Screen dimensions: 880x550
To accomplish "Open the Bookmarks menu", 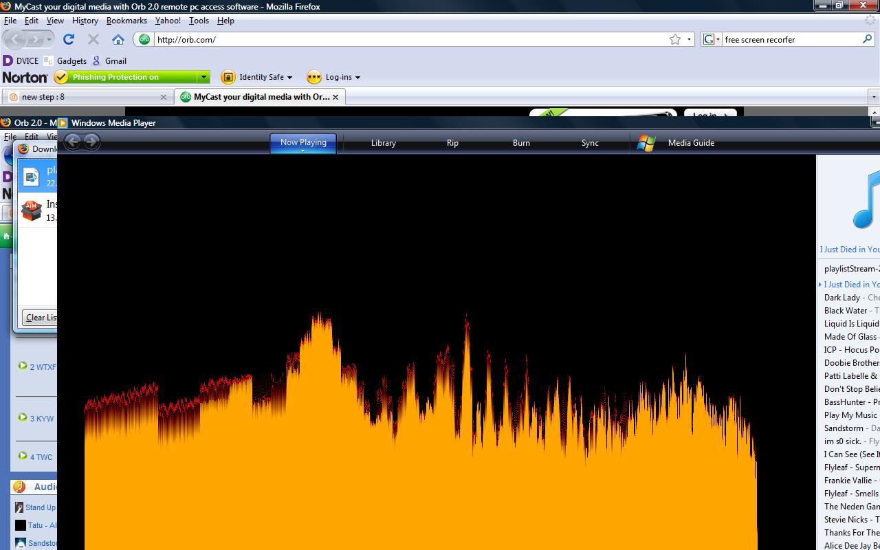I will 126,21.
